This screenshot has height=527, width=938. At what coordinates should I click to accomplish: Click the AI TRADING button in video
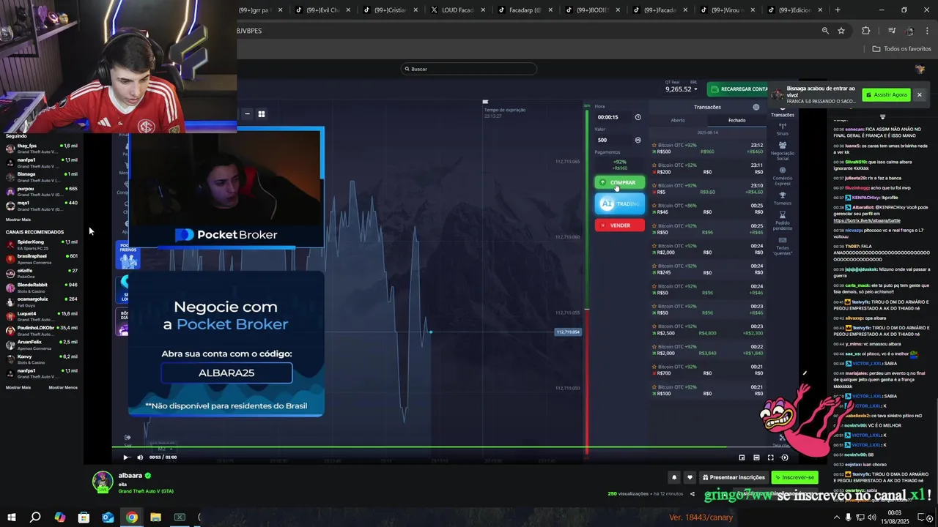coord(620,203)
